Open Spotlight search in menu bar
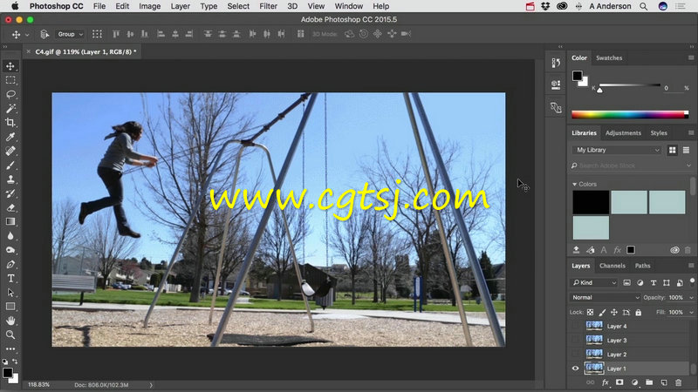Screen dimensions: 698x392 point(644,6)
